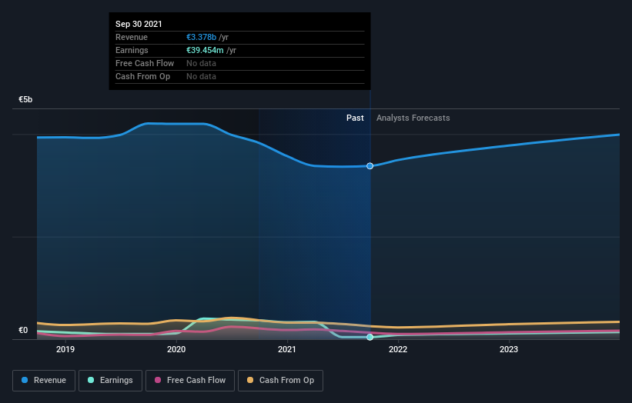
Task: Click the teal Earnings data point marker
Action: 370,337
